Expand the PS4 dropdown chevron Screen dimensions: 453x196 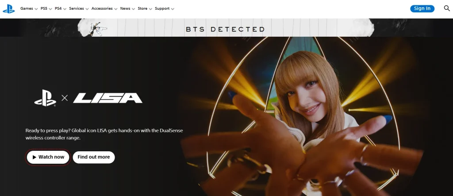click(x=65, y=9)
